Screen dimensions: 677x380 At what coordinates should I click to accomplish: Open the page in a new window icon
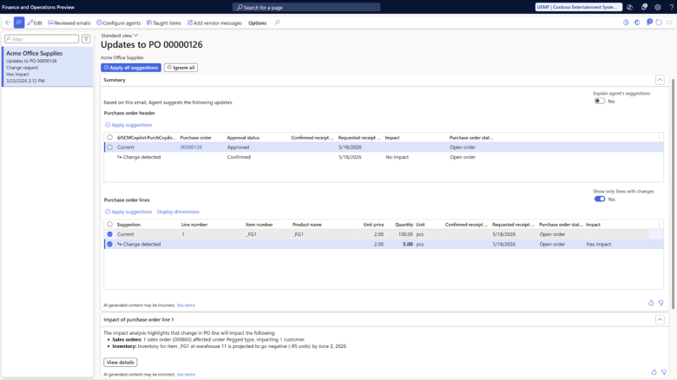coord(670,23)
